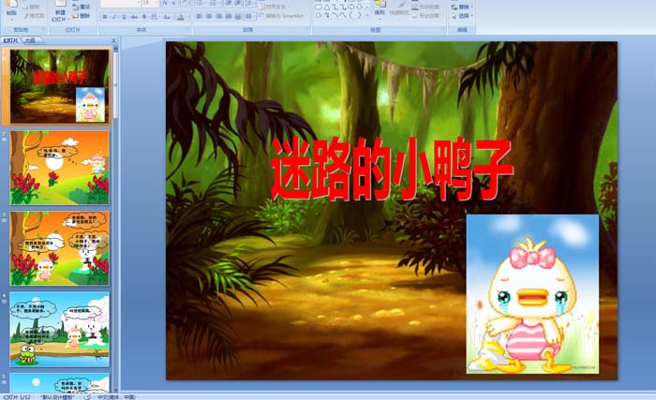Click the New Slide (新建幻灯片) icon

60,4
